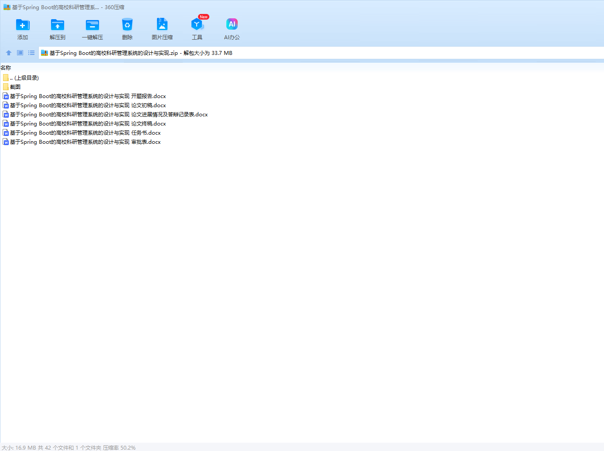
Task: Select the 论文初稿.docx file
Action: pos(87,105)
